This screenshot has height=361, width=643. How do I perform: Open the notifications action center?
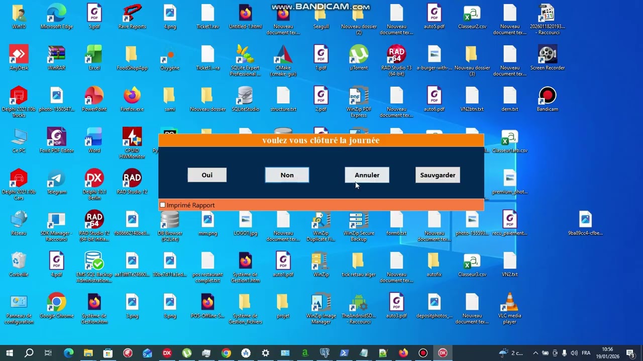click(630, 353)
